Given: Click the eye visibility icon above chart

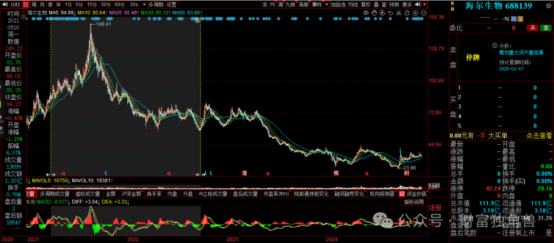Looking at the screenshot, I should (365, 12).
